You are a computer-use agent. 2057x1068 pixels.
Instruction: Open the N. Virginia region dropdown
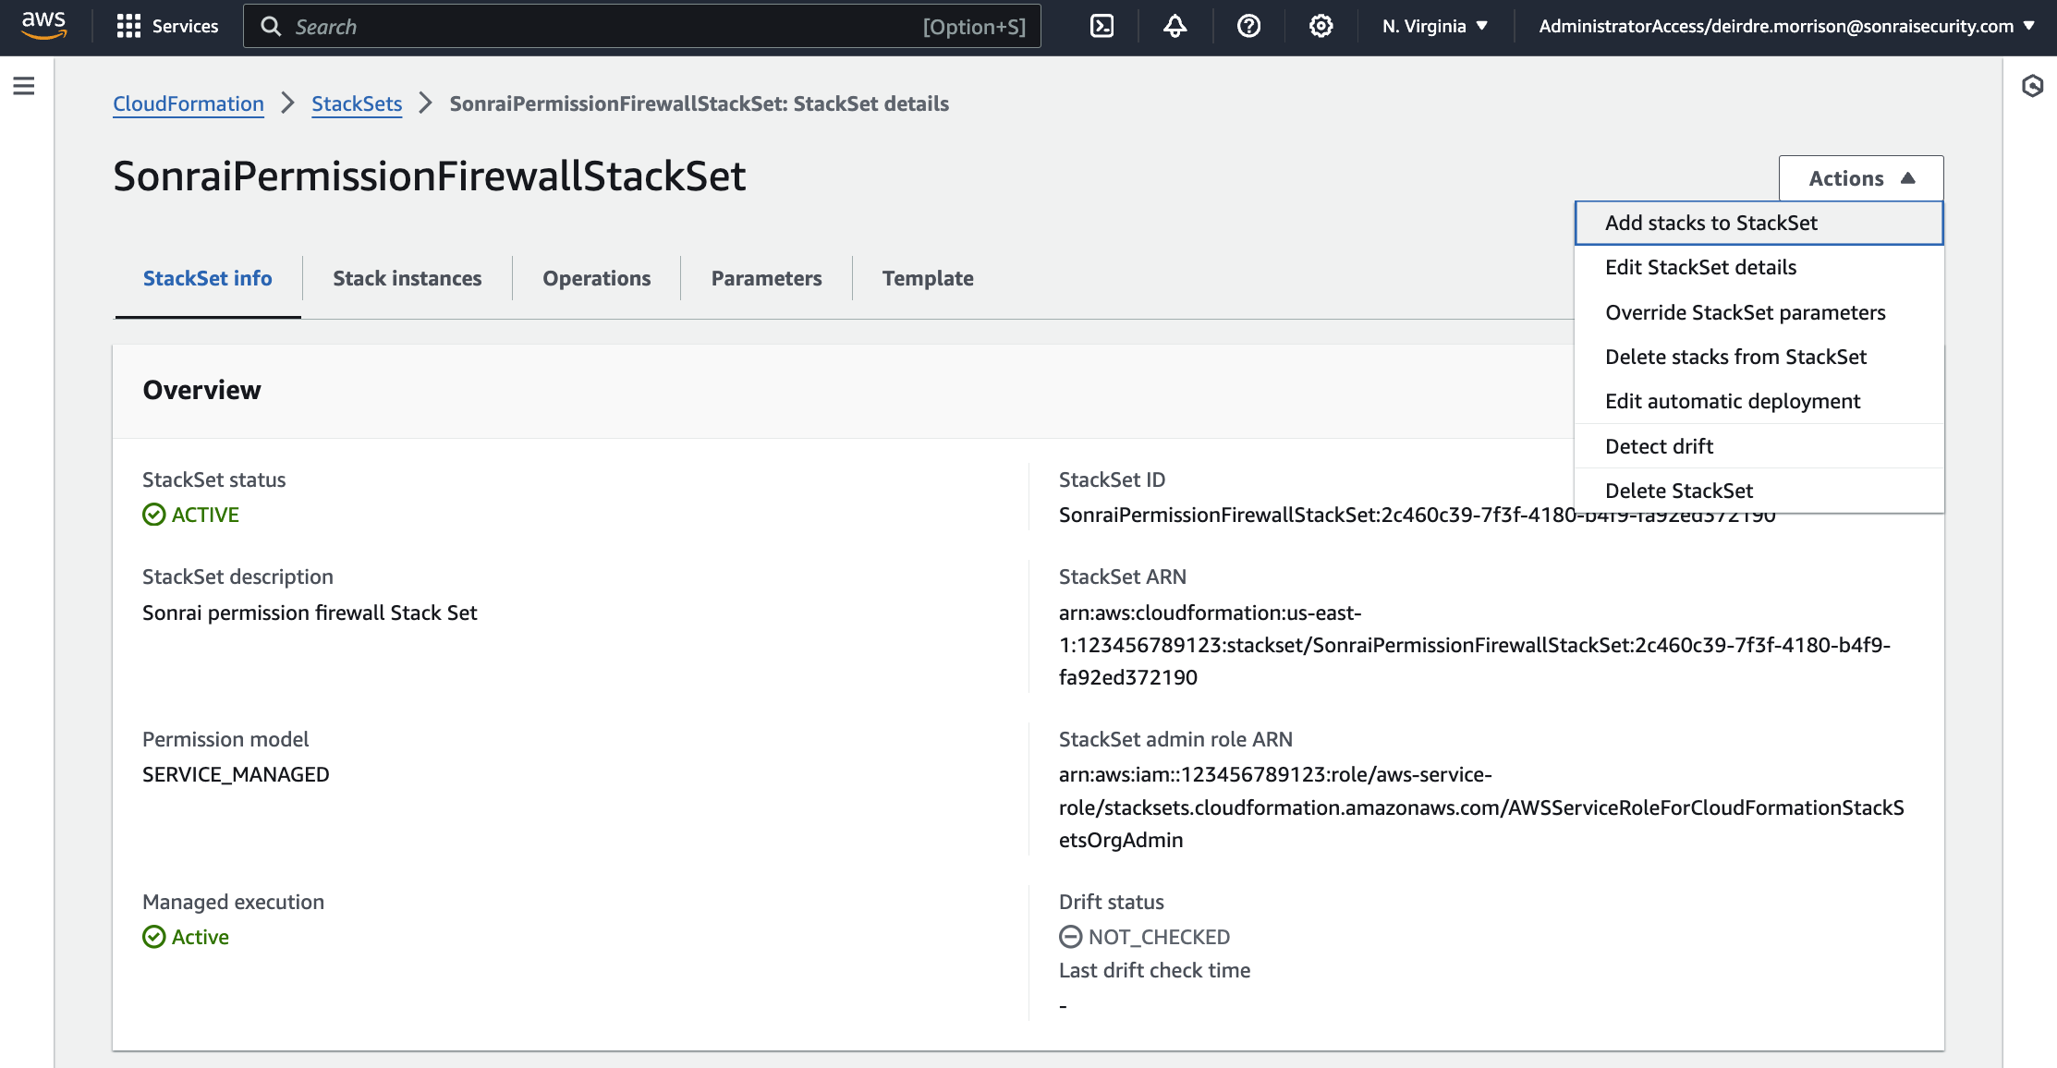1435,26
